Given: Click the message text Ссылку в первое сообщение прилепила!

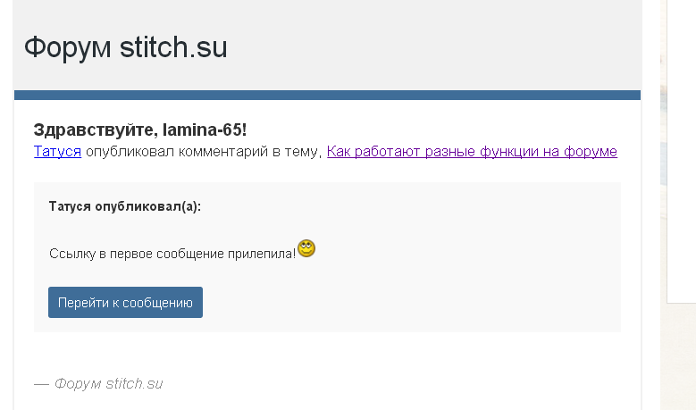Looking at the screenshot, I should coord(172,255).
